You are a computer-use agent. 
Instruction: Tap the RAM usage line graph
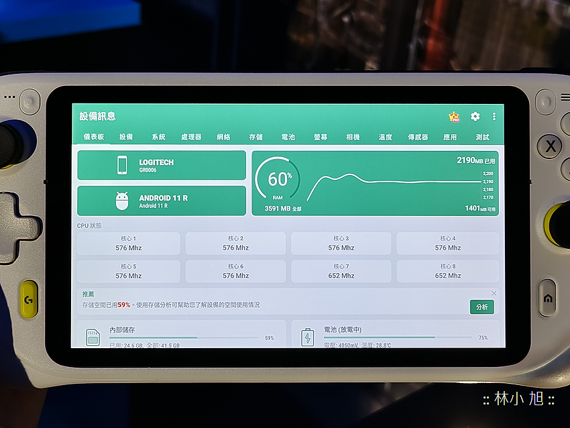394,186
